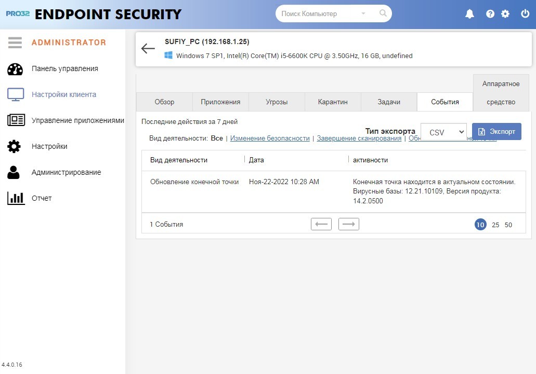Open Управление приложениями menu item
The image size is (536, 374).
77,120
